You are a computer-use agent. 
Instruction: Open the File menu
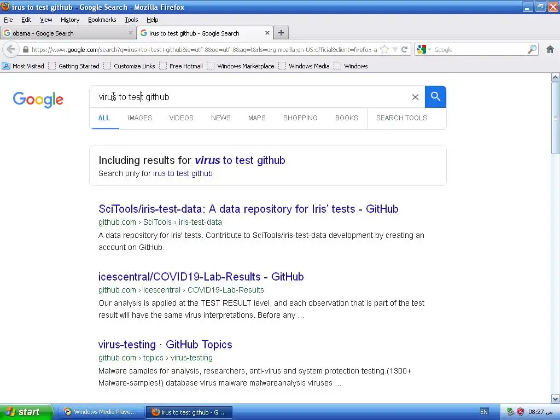tap(8, 20)
